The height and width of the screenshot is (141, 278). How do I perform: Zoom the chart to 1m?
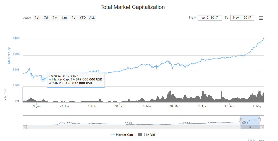click(55, 18)
